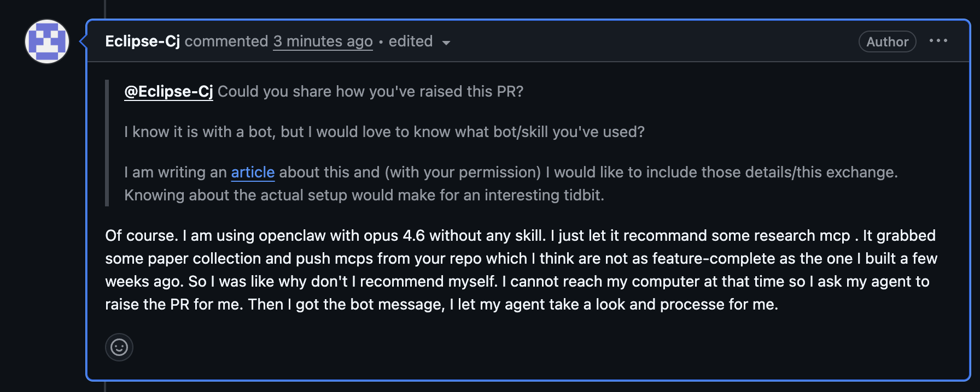This screenshot has height=392, width=980.
Task: Click the comment box pointer arrow beside avatar
Action: coord(83,41)
